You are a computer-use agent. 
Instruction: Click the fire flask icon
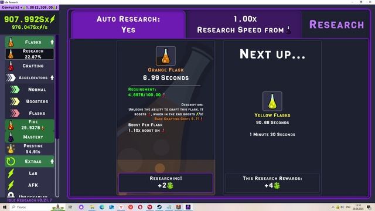pos(11,125)
